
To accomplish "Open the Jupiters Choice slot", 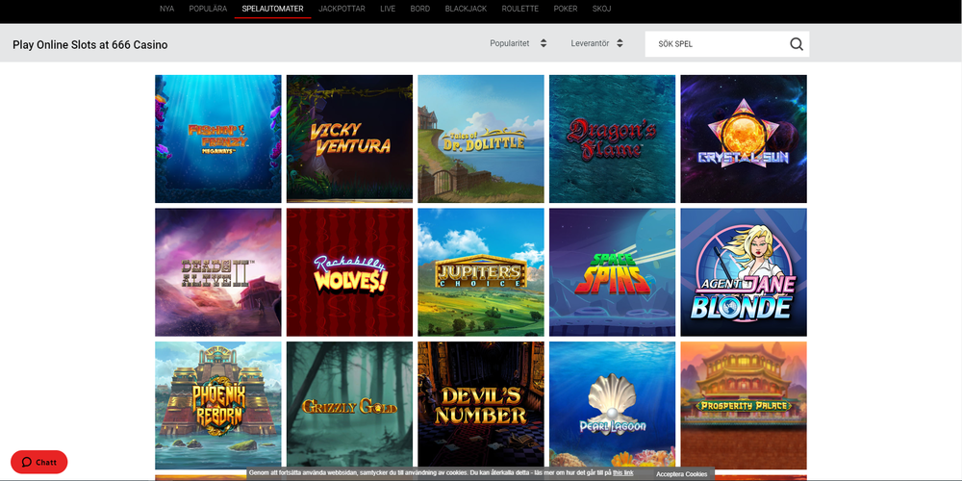I will [481, 272].
